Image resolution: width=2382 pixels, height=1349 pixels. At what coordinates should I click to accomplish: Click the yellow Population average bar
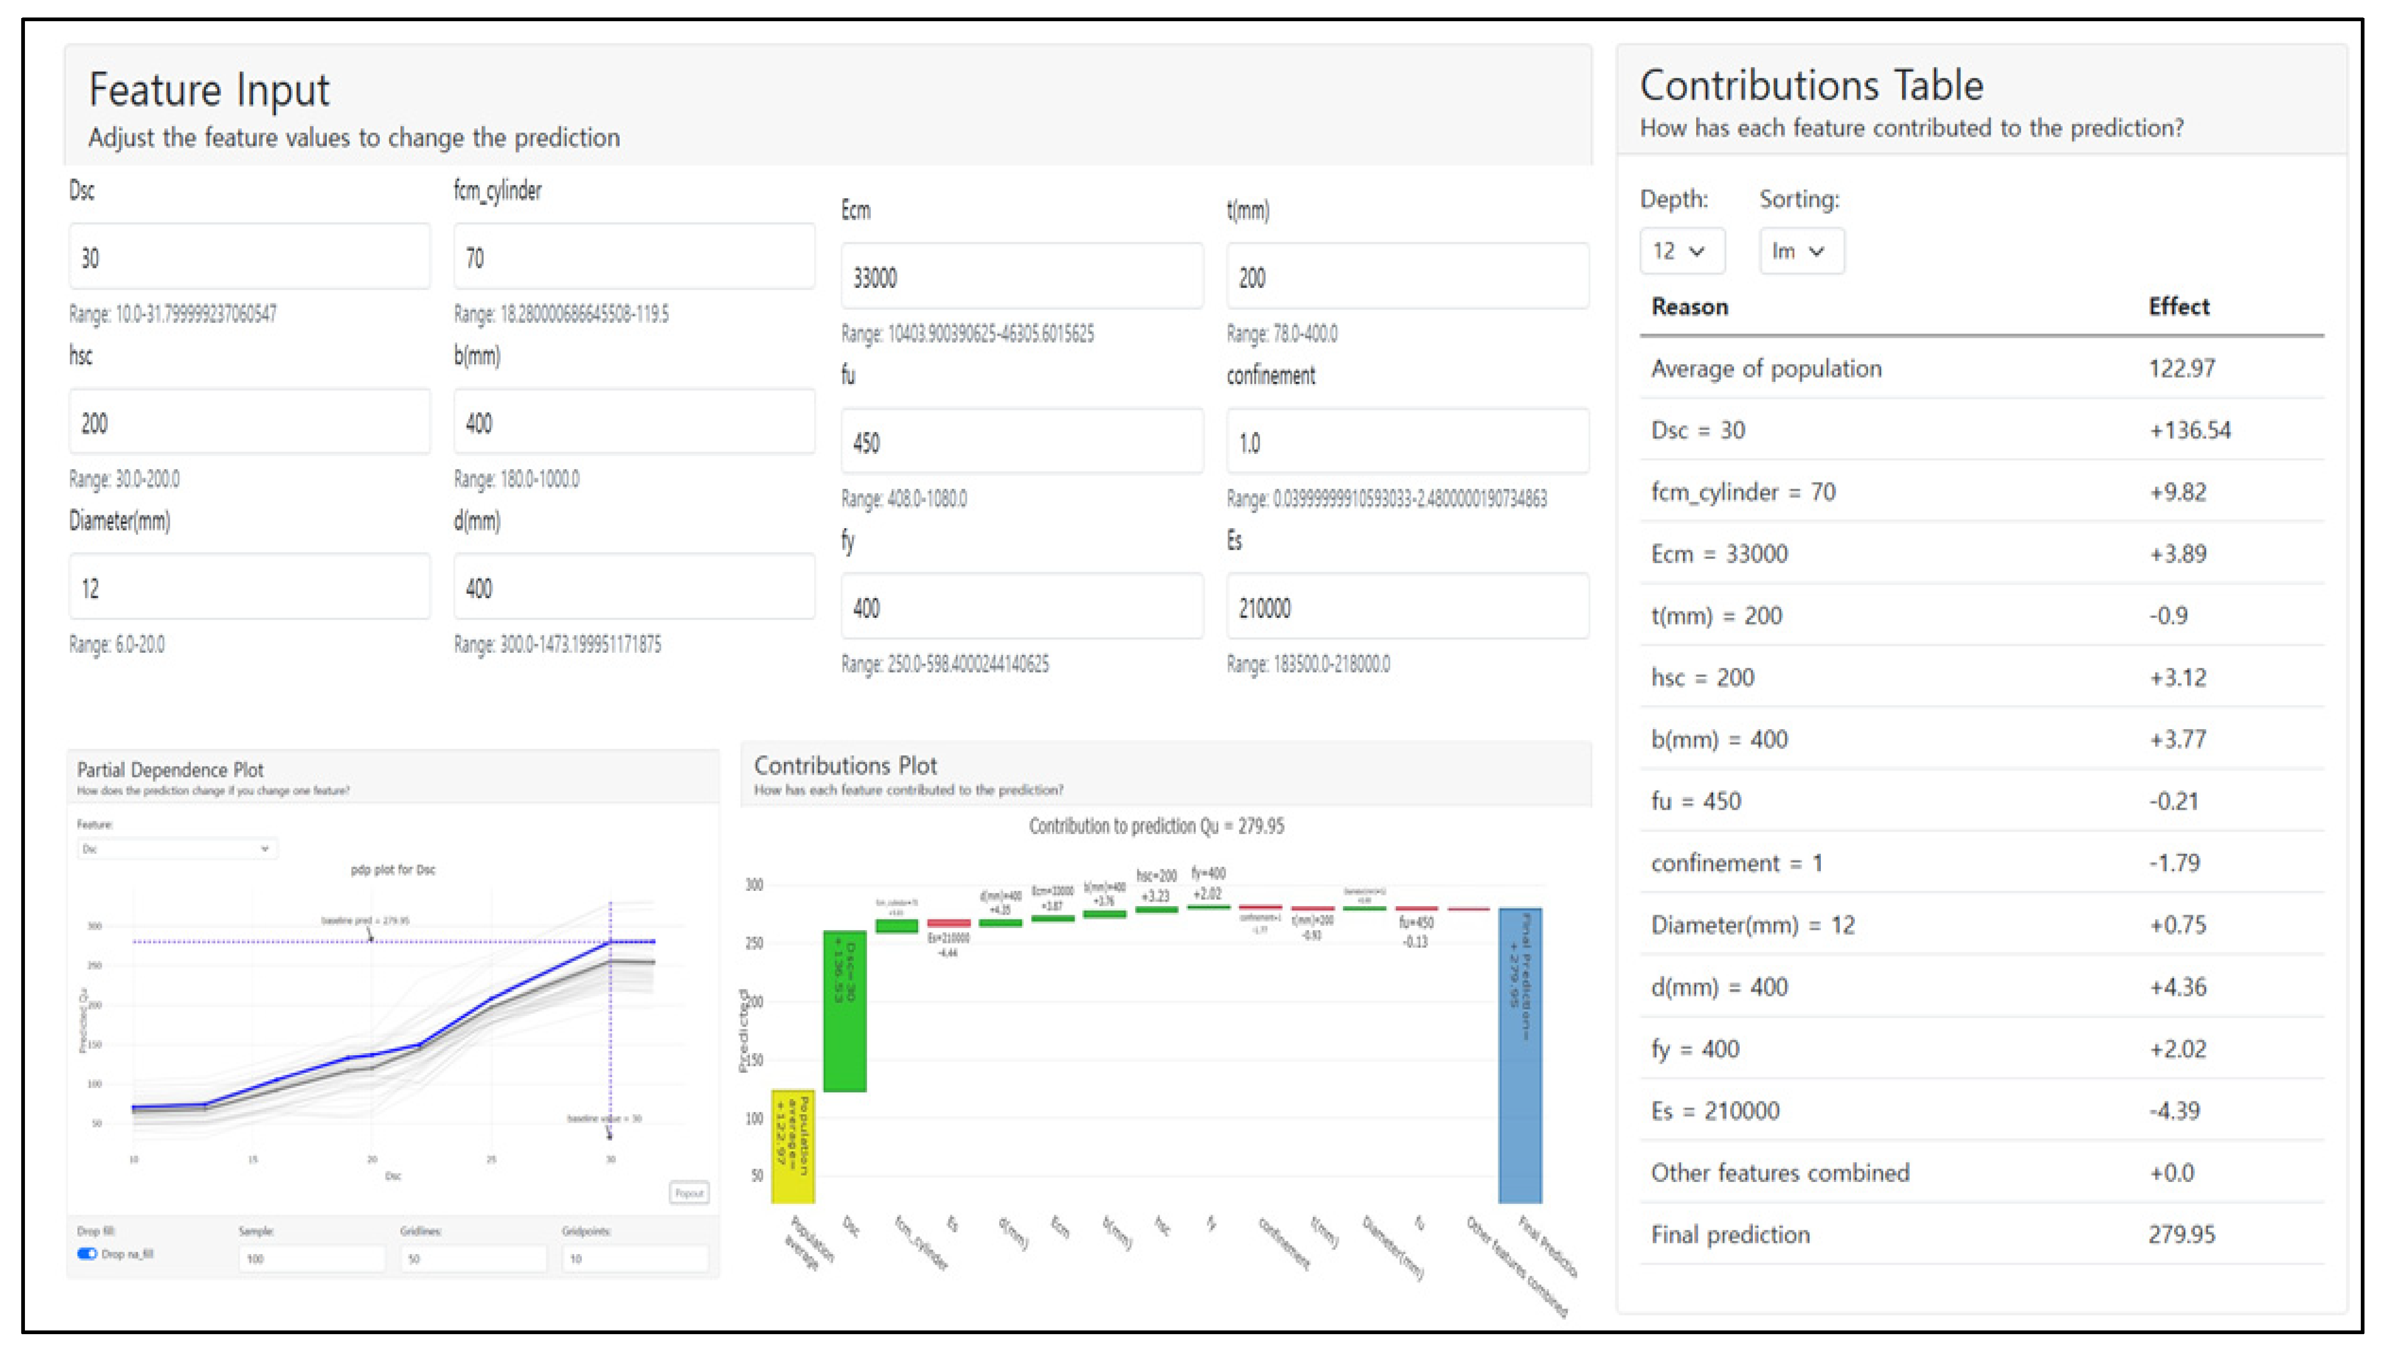pyautogui.click(x=792, y=1146)
